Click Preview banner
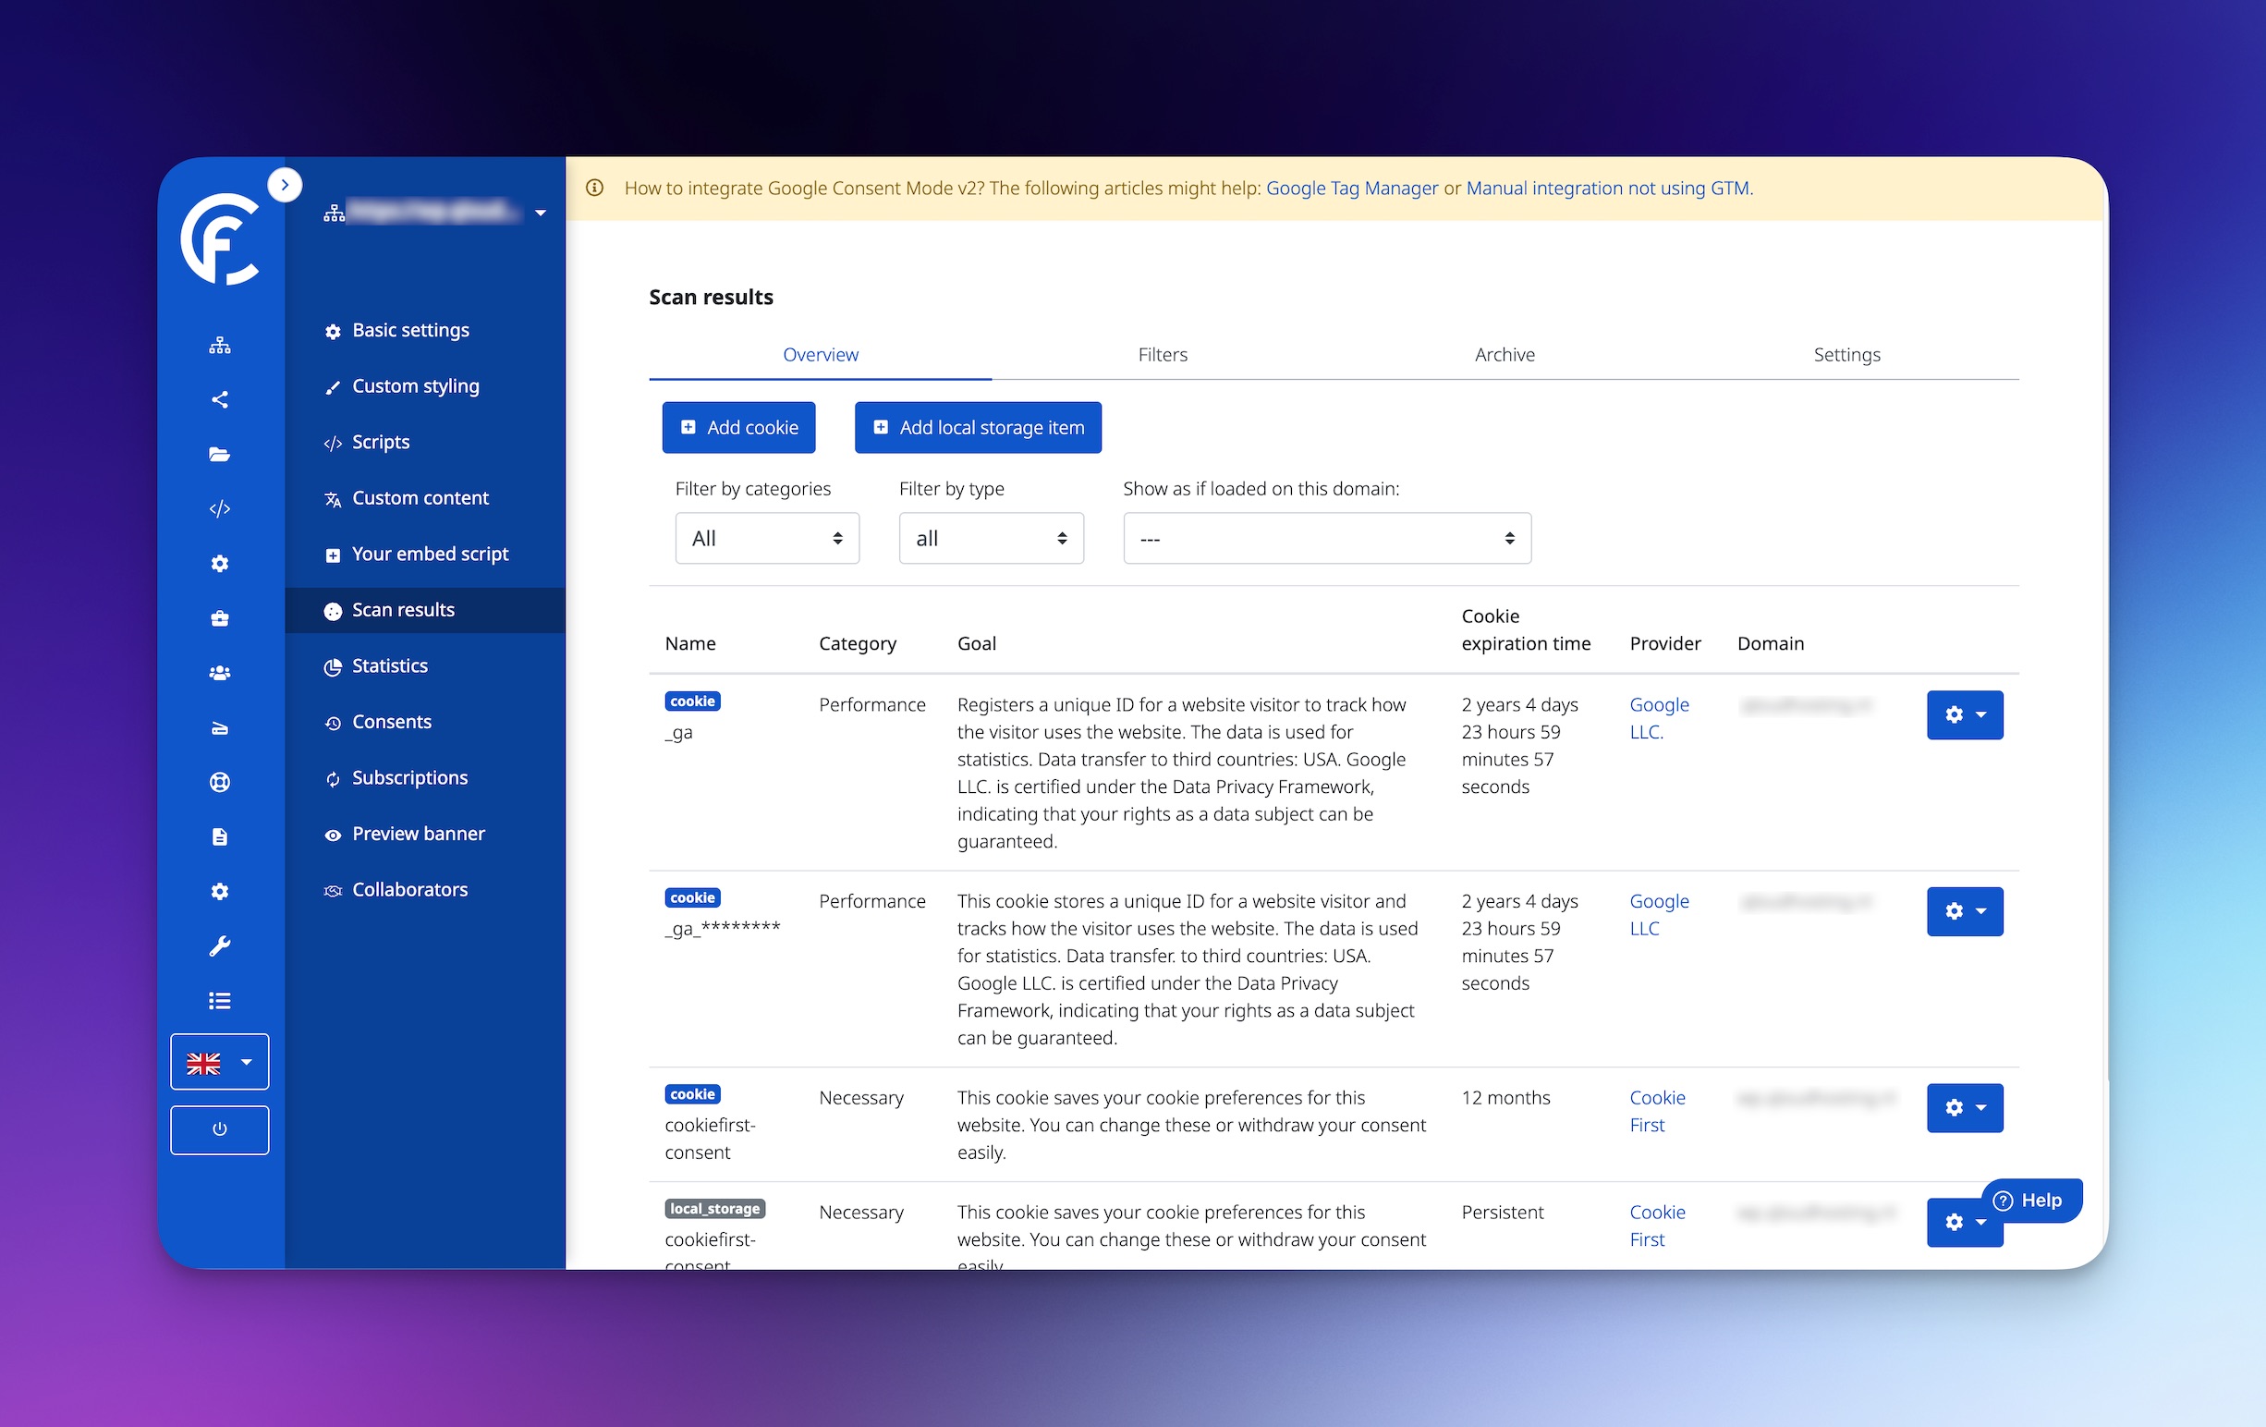The image size is (2266, 1427). click(x=418, y=834)
